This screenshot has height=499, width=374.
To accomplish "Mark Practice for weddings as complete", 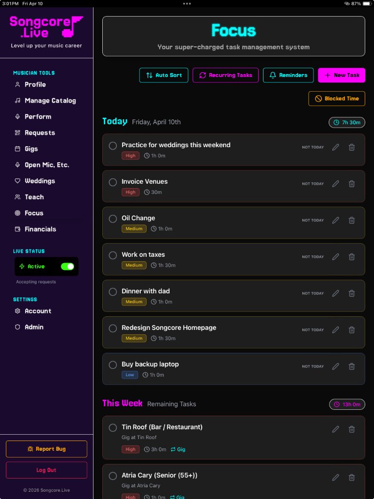I will tap(113, 146).
